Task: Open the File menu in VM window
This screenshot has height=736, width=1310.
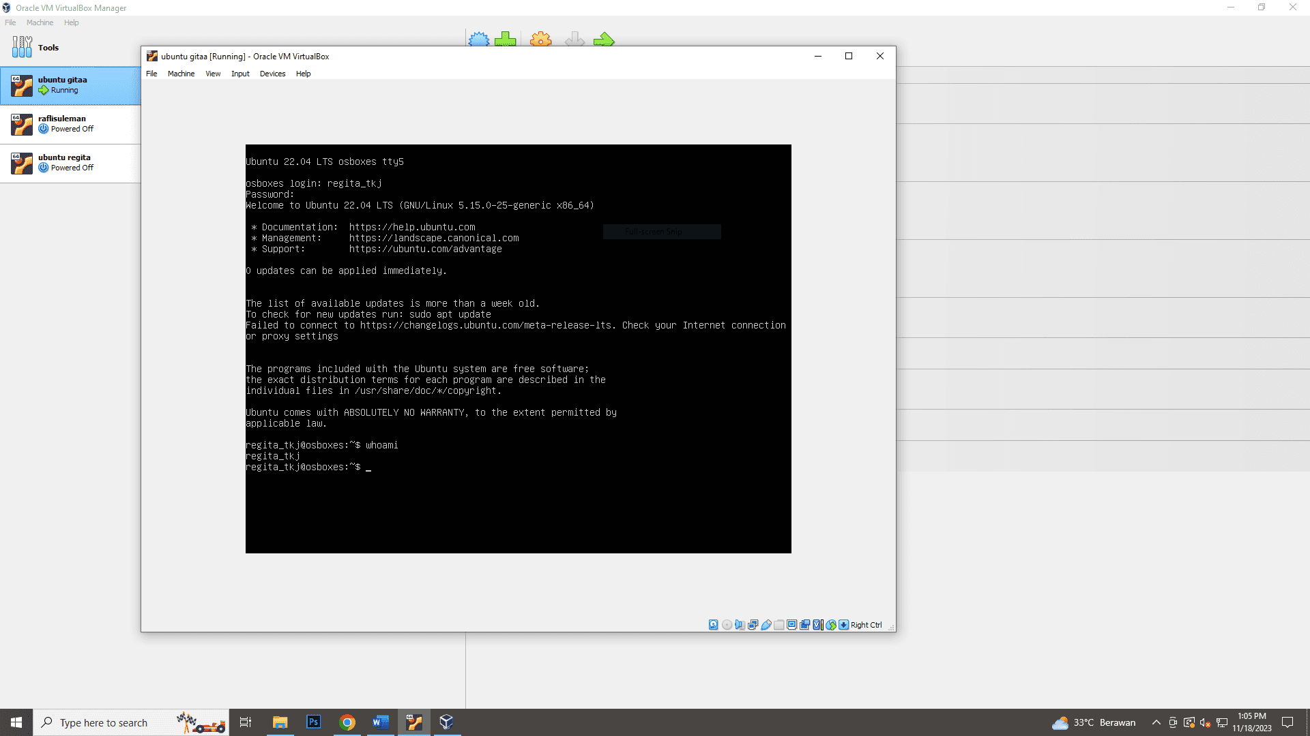Action: (x=151, y=74)
